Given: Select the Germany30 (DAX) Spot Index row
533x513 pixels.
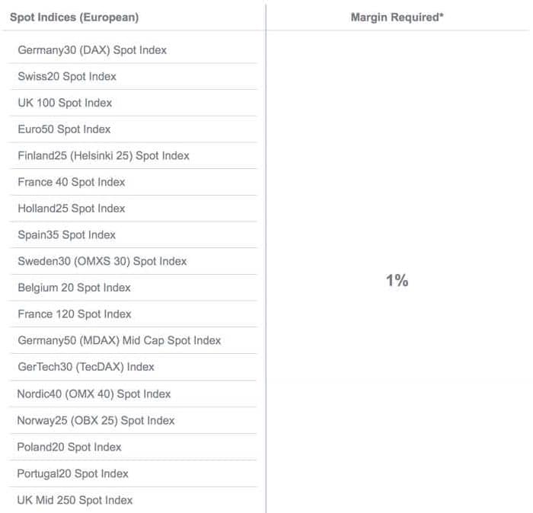Looking at the screenshot, I should click(92, 50).
